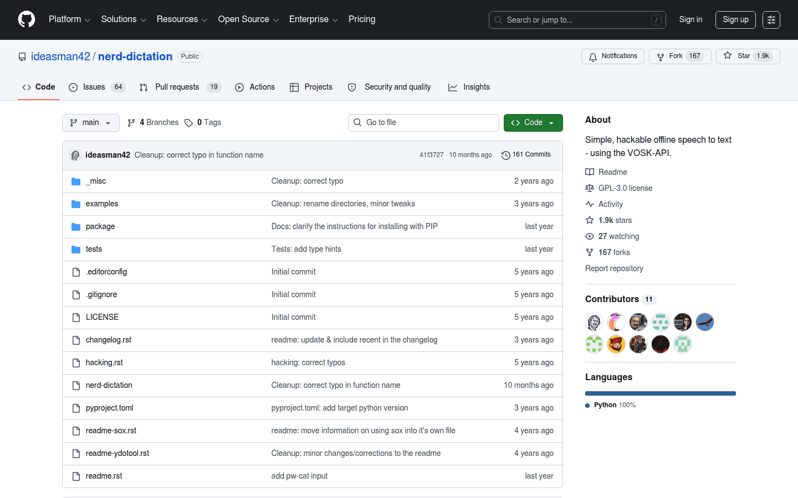Open readme-ydotool.rst file
The height and width of the screenshot is (498, 798).
tap(117, 453)
